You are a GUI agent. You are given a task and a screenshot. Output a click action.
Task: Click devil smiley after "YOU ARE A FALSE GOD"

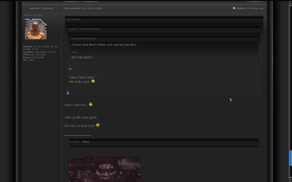coord(98,126)
